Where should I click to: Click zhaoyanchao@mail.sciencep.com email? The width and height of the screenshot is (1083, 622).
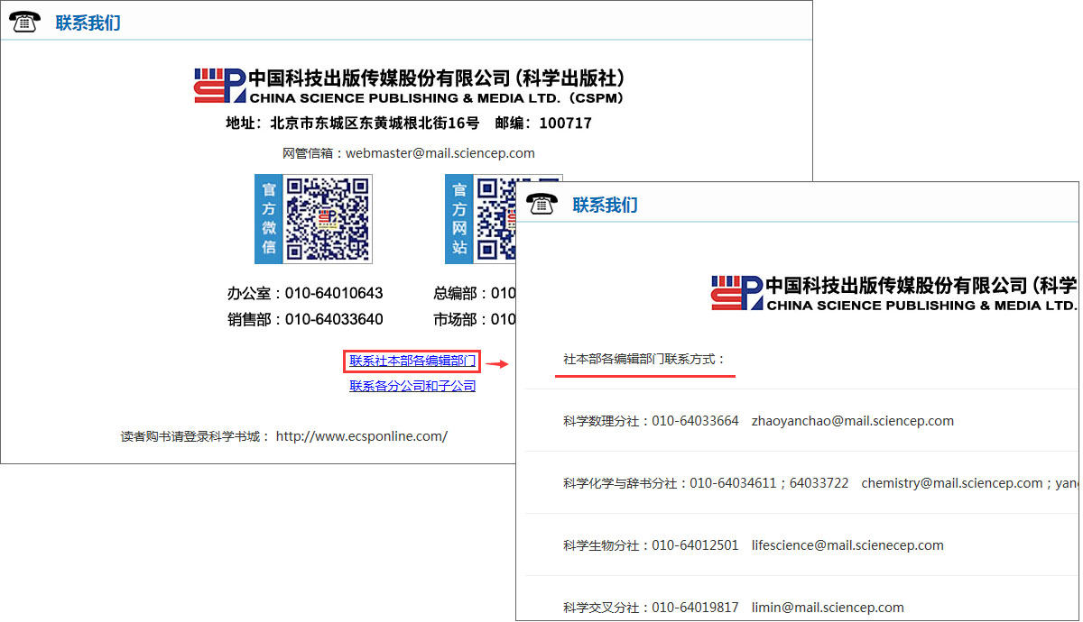(853, 421)
